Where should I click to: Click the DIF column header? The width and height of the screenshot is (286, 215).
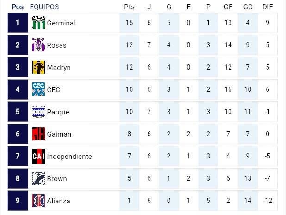pos(267,7)
